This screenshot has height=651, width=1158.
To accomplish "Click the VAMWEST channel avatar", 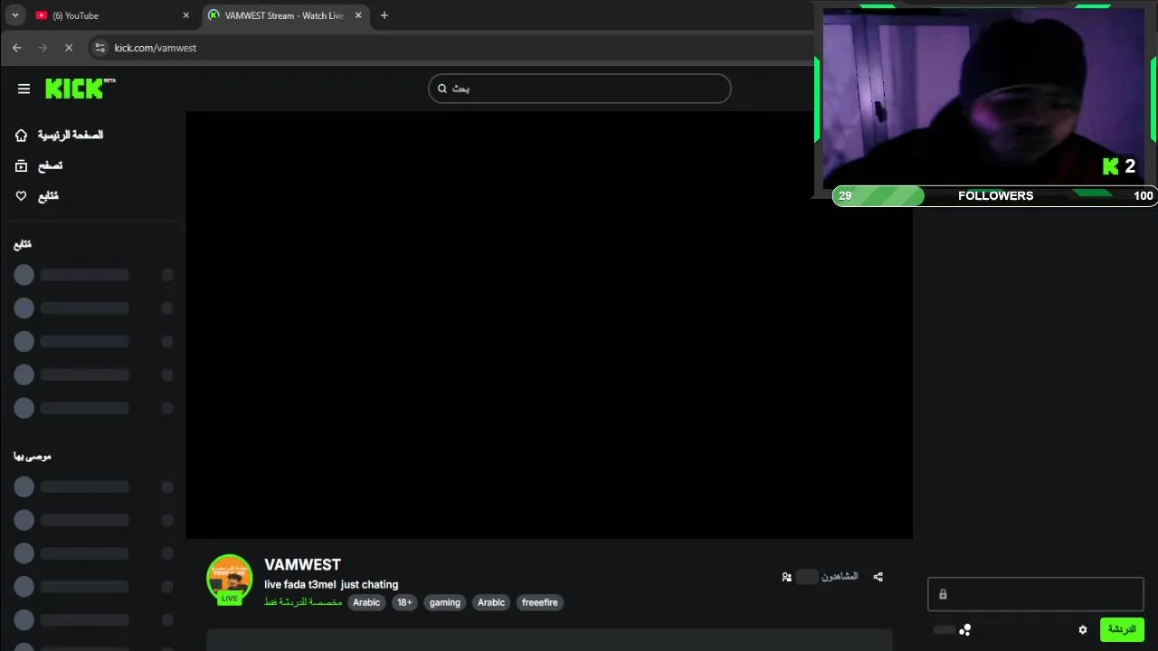I will click(230, 578).
